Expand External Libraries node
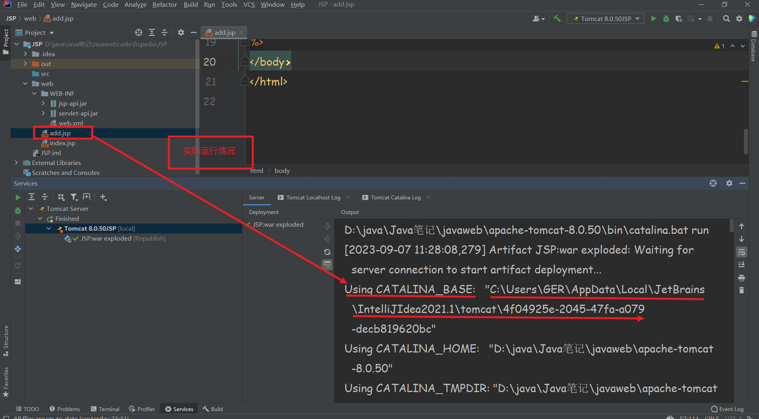 [x=16, y=163]
